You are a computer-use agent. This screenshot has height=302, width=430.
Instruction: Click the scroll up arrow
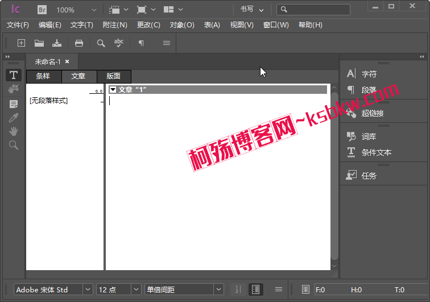click(334, 88)
